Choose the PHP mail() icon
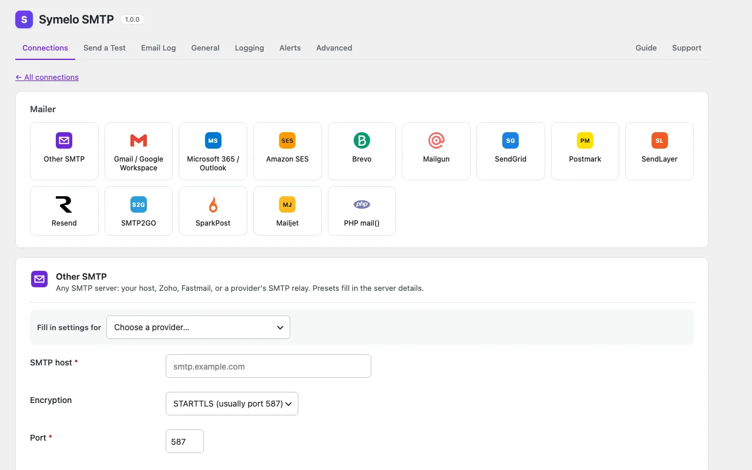 coord(362,204)
